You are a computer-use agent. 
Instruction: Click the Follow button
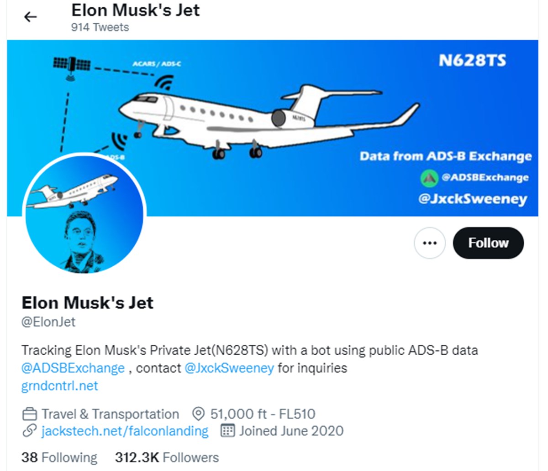click(x=488, y=243)
